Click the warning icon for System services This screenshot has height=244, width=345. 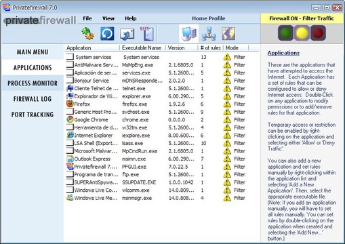point(227,57)
